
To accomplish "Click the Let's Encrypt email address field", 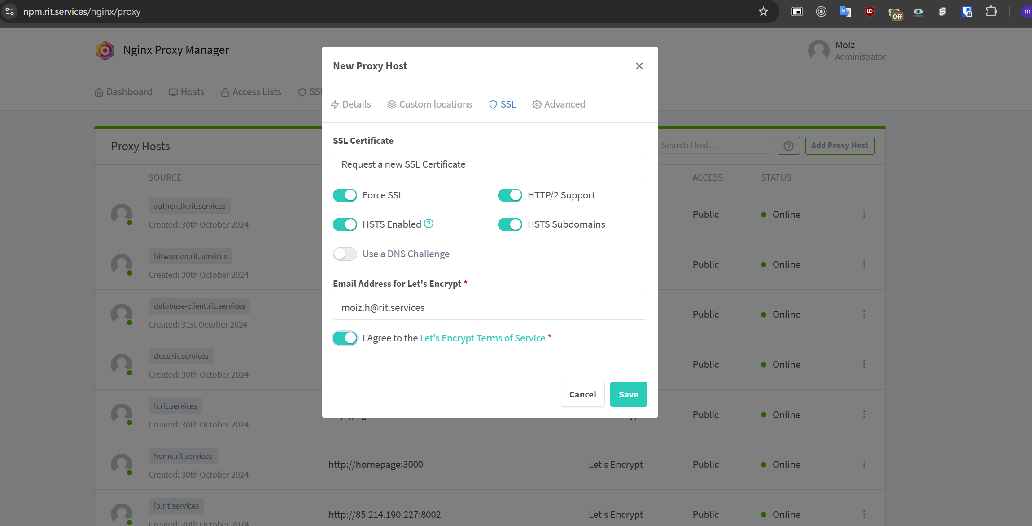I will pyautogui.click(x=490, y=307).
